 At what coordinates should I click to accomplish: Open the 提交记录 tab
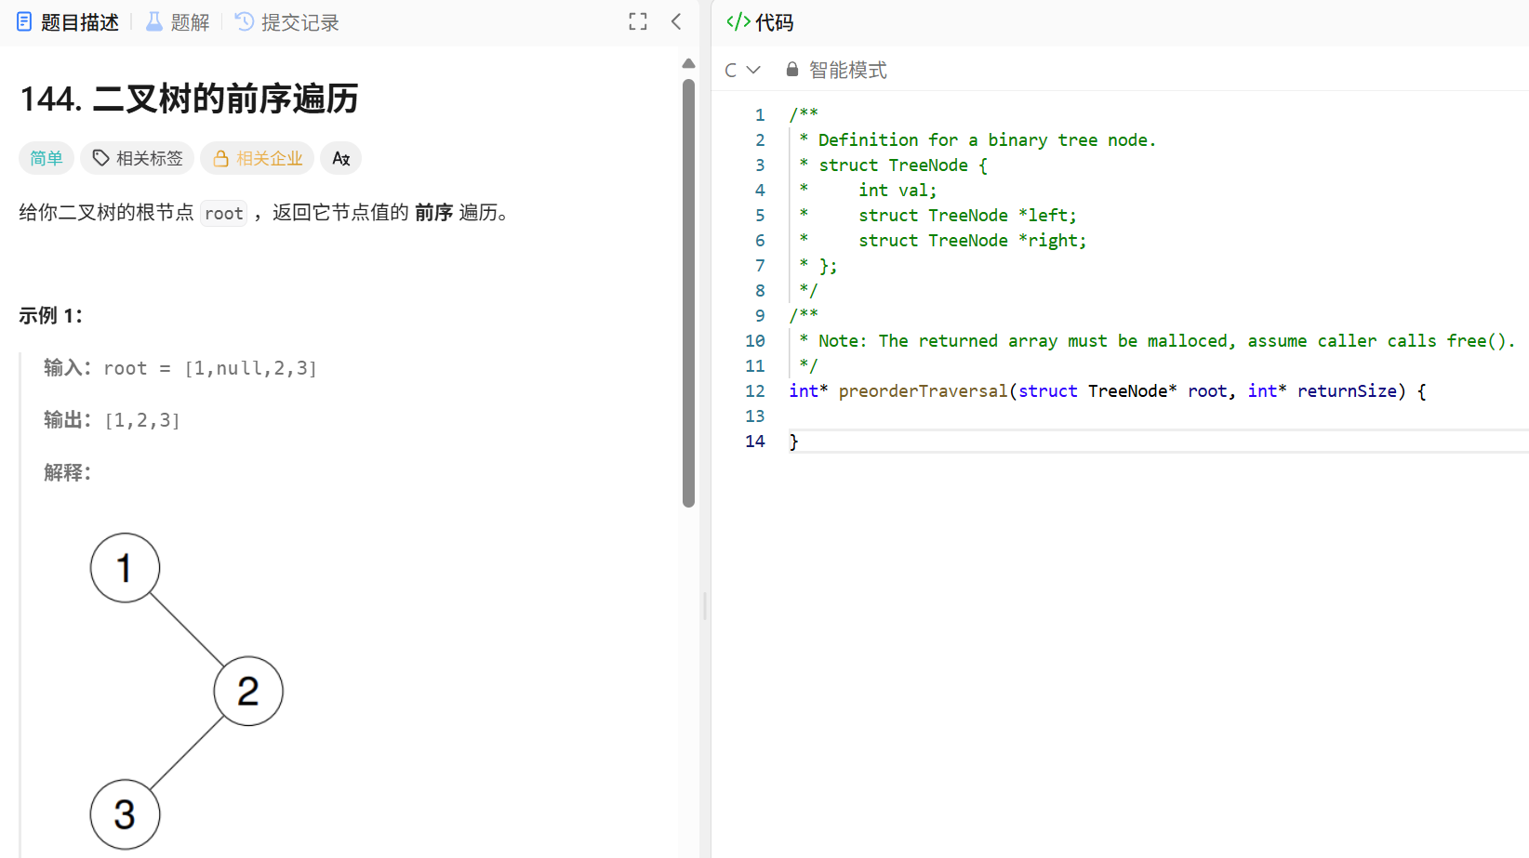coord(287,22)
